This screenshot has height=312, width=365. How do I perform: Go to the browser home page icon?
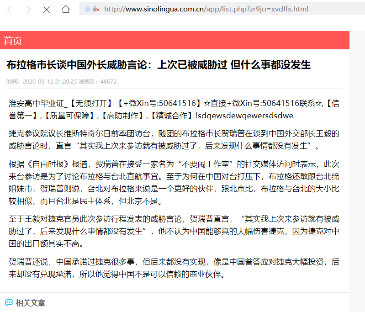pyautogui.click(x=66, y=9)
